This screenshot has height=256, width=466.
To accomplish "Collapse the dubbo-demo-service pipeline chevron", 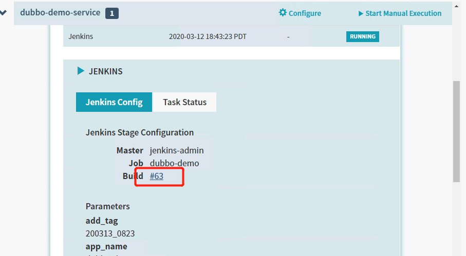I will pos(3,13).
